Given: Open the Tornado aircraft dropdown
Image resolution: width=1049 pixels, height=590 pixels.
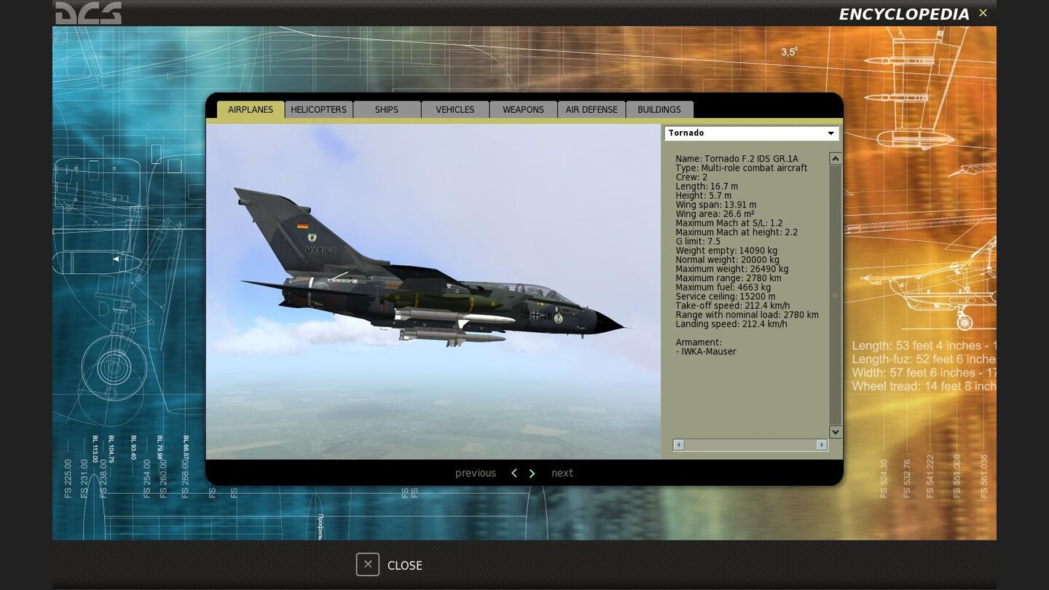Looking at the screenshot, I should (751, 133).
